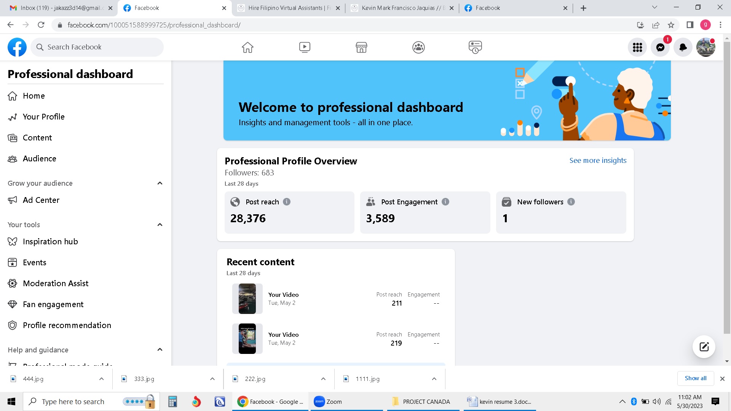Screen dimensions: 731x411
Task: Open the Marketplace icon
Action: (361, 47)
